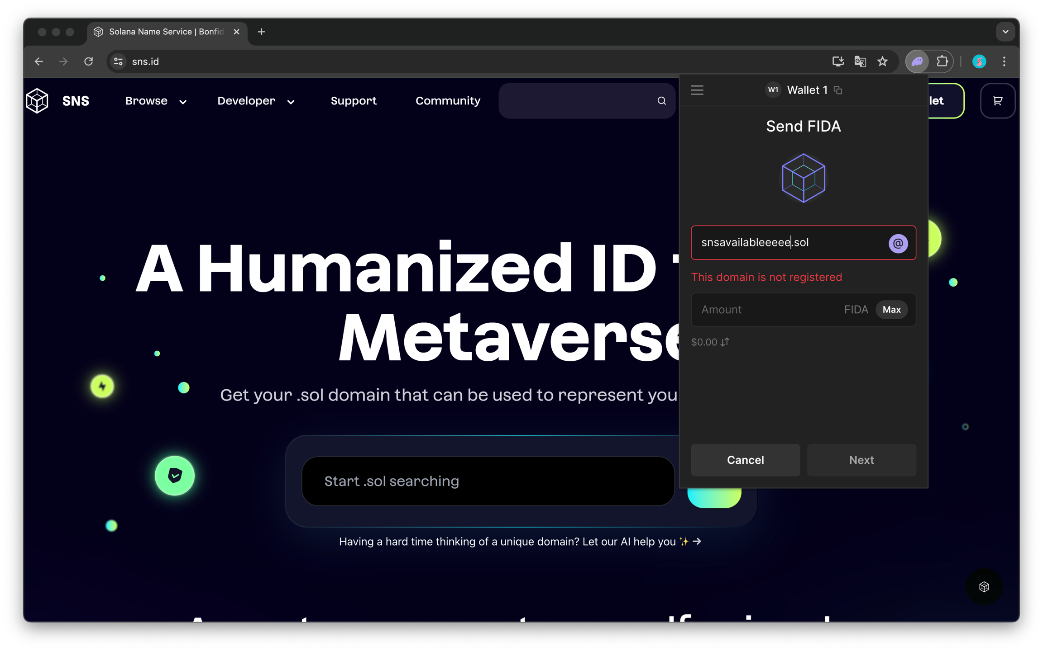Copy Wallet 1 address icon
This screenshot has height=651, width=1043.
[x=838, y=90]
